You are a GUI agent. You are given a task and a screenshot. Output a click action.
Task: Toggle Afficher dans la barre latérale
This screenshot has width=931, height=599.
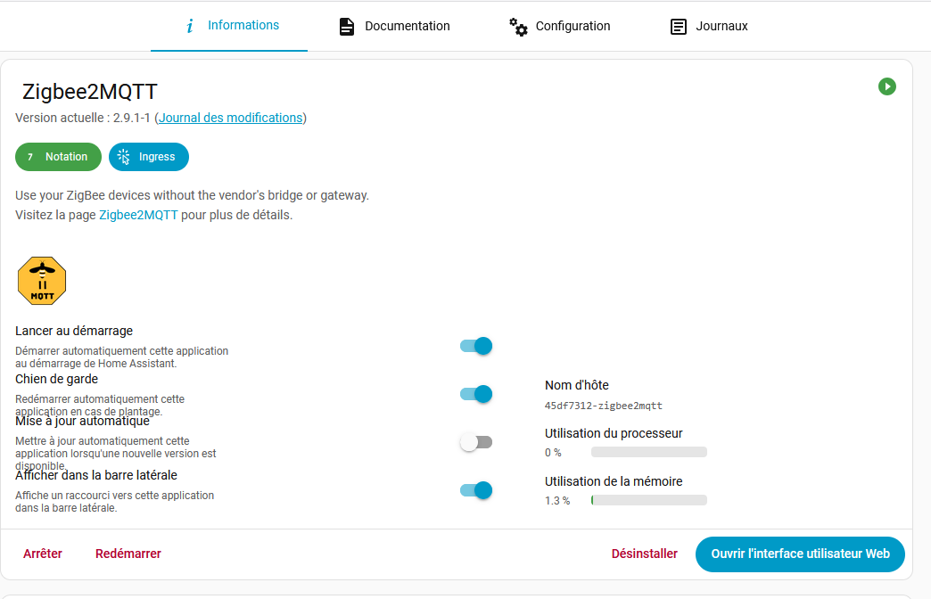click(x=476, y=489)
